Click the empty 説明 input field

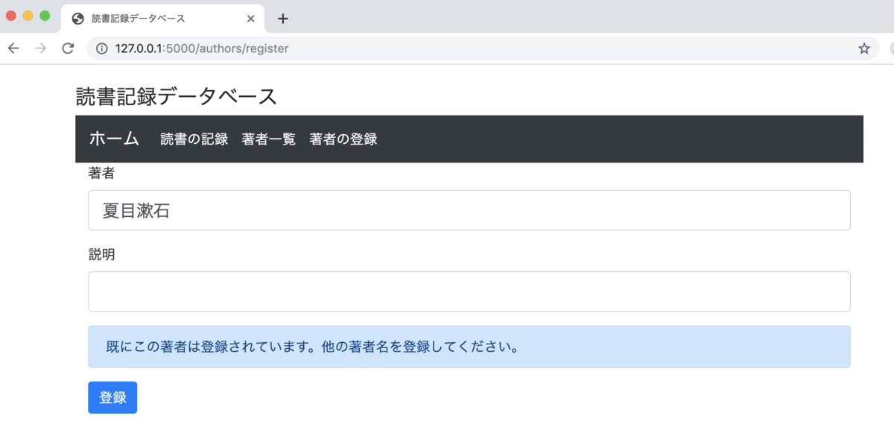(x=469, y=291)
